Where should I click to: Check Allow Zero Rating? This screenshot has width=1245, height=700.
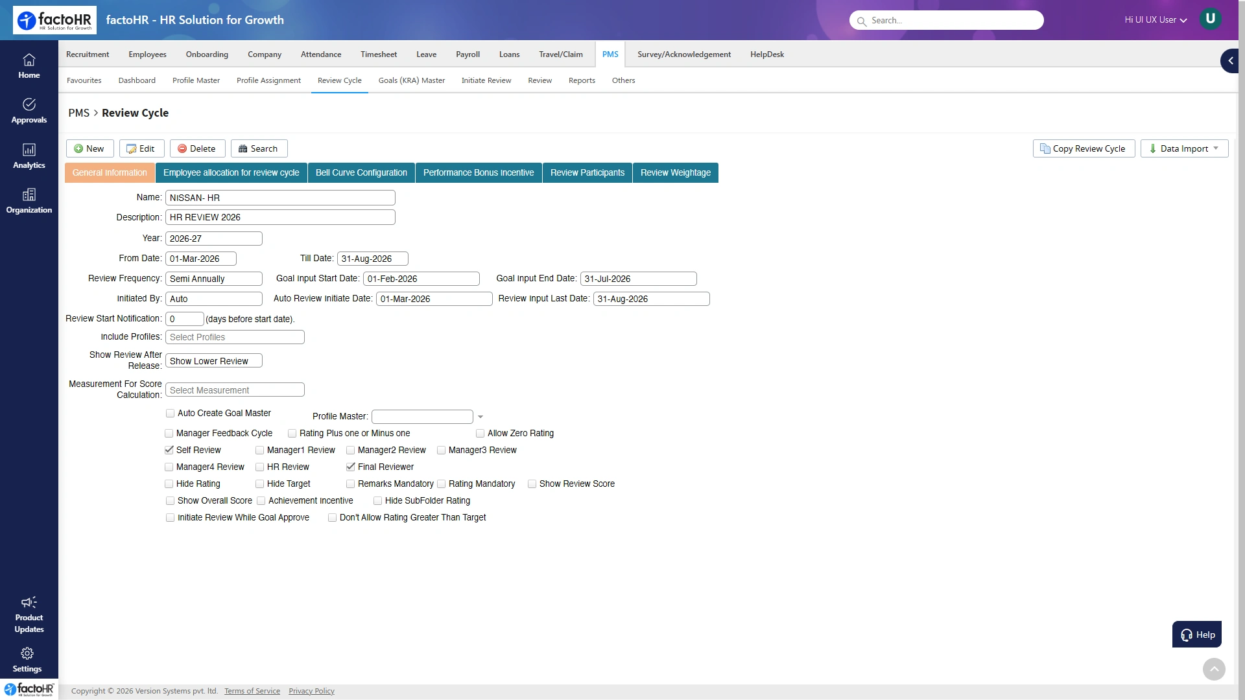(x=480, y=433)
